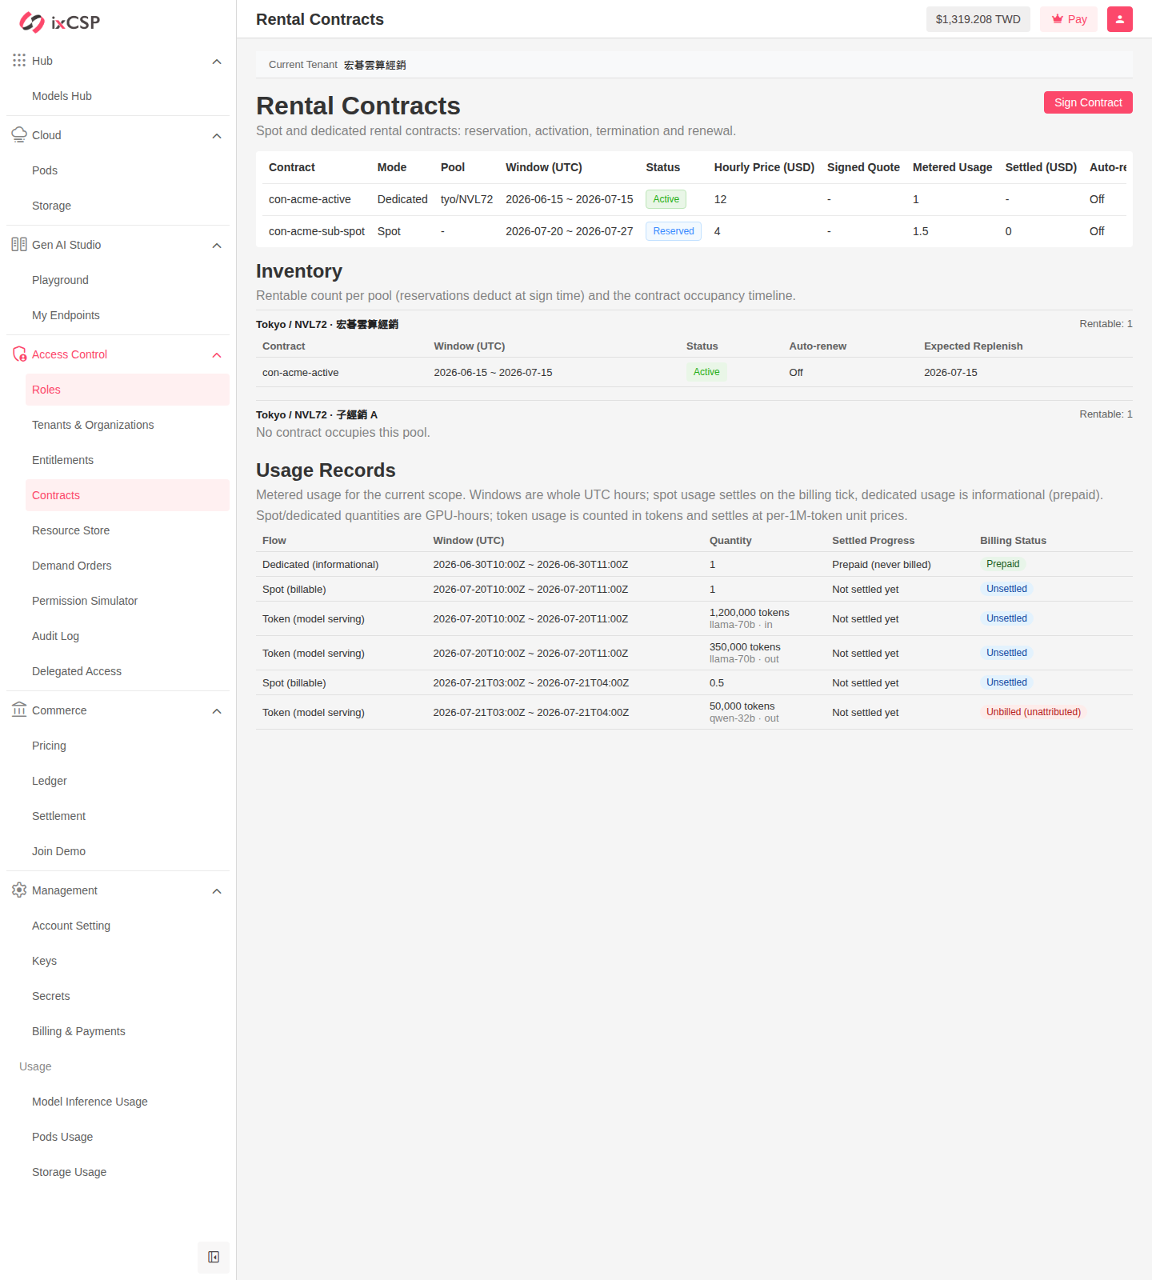Click Billing Status column header
This screenshot has height=1280, width=1152.
click(1014, 541)
